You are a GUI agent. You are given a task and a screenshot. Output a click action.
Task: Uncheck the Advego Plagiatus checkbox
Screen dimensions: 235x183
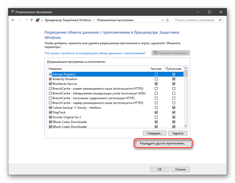coord(50,74)
